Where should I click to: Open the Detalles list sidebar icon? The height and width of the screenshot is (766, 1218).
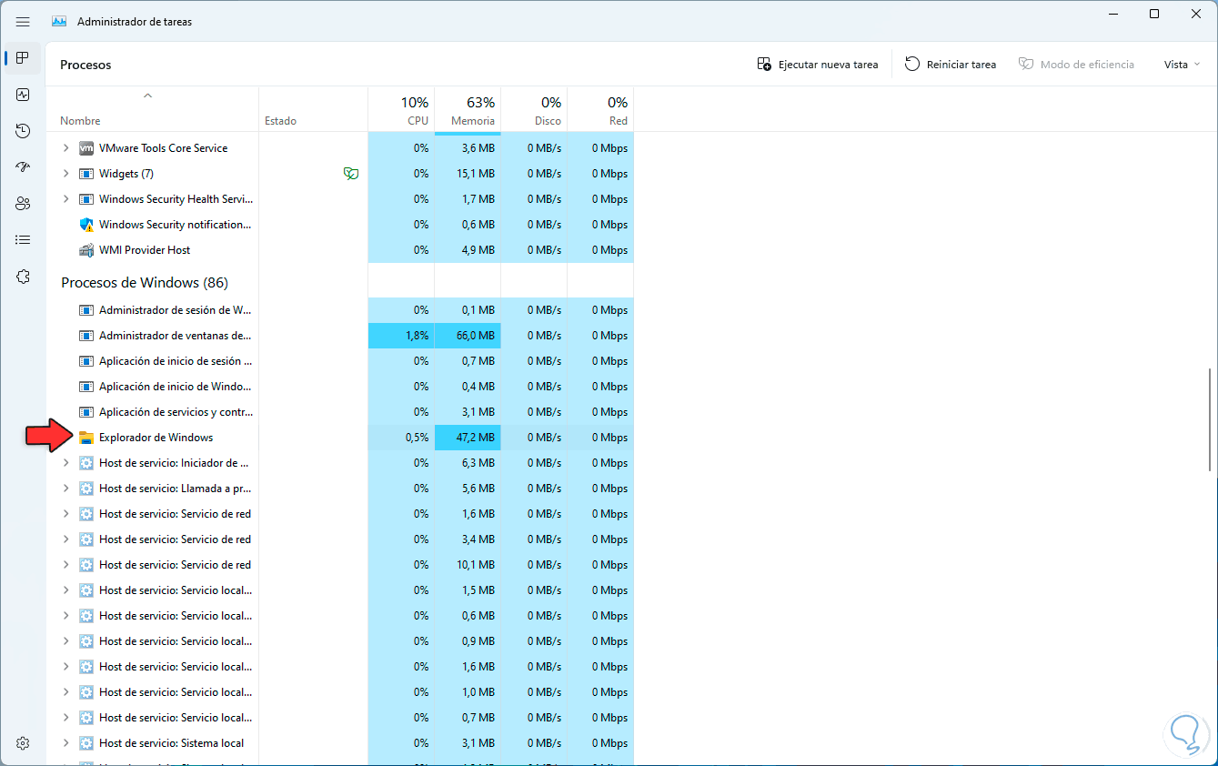[23, 240]
